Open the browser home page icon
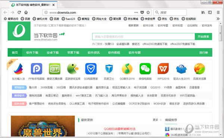The width and height of the screenshot is (224, 138). 26,12
